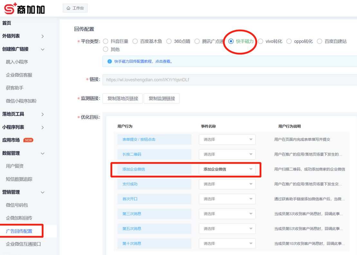The height and width of the screenshot is (255, 357).
Task: Open event dropdown for 表单提交 / 按钮点击
Action: click(227, 140)
